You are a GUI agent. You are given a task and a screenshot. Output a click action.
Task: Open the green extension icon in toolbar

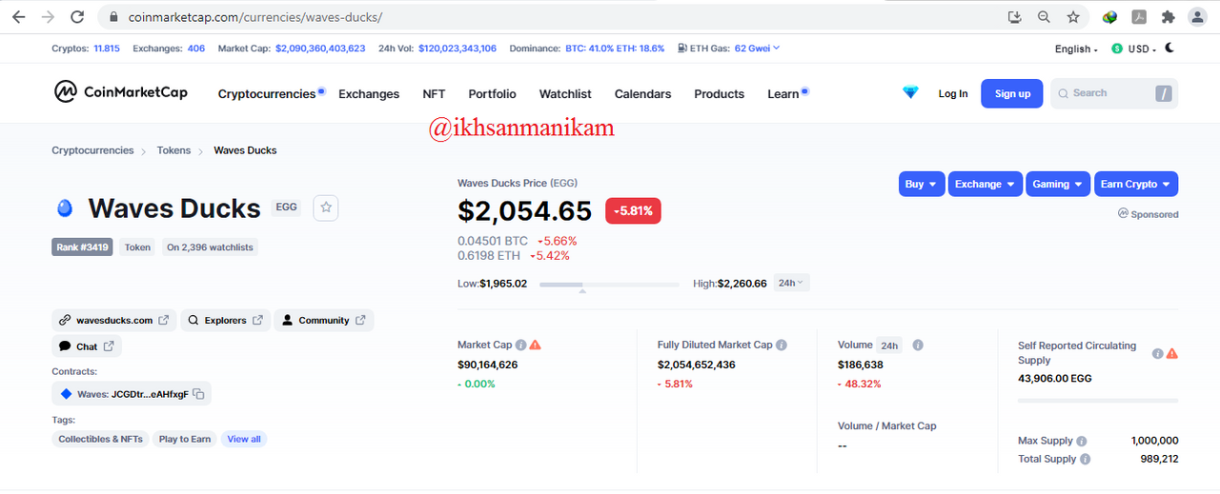coord(1109,17)
